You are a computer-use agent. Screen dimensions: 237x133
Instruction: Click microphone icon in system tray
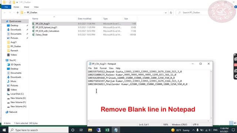[197, 130]
